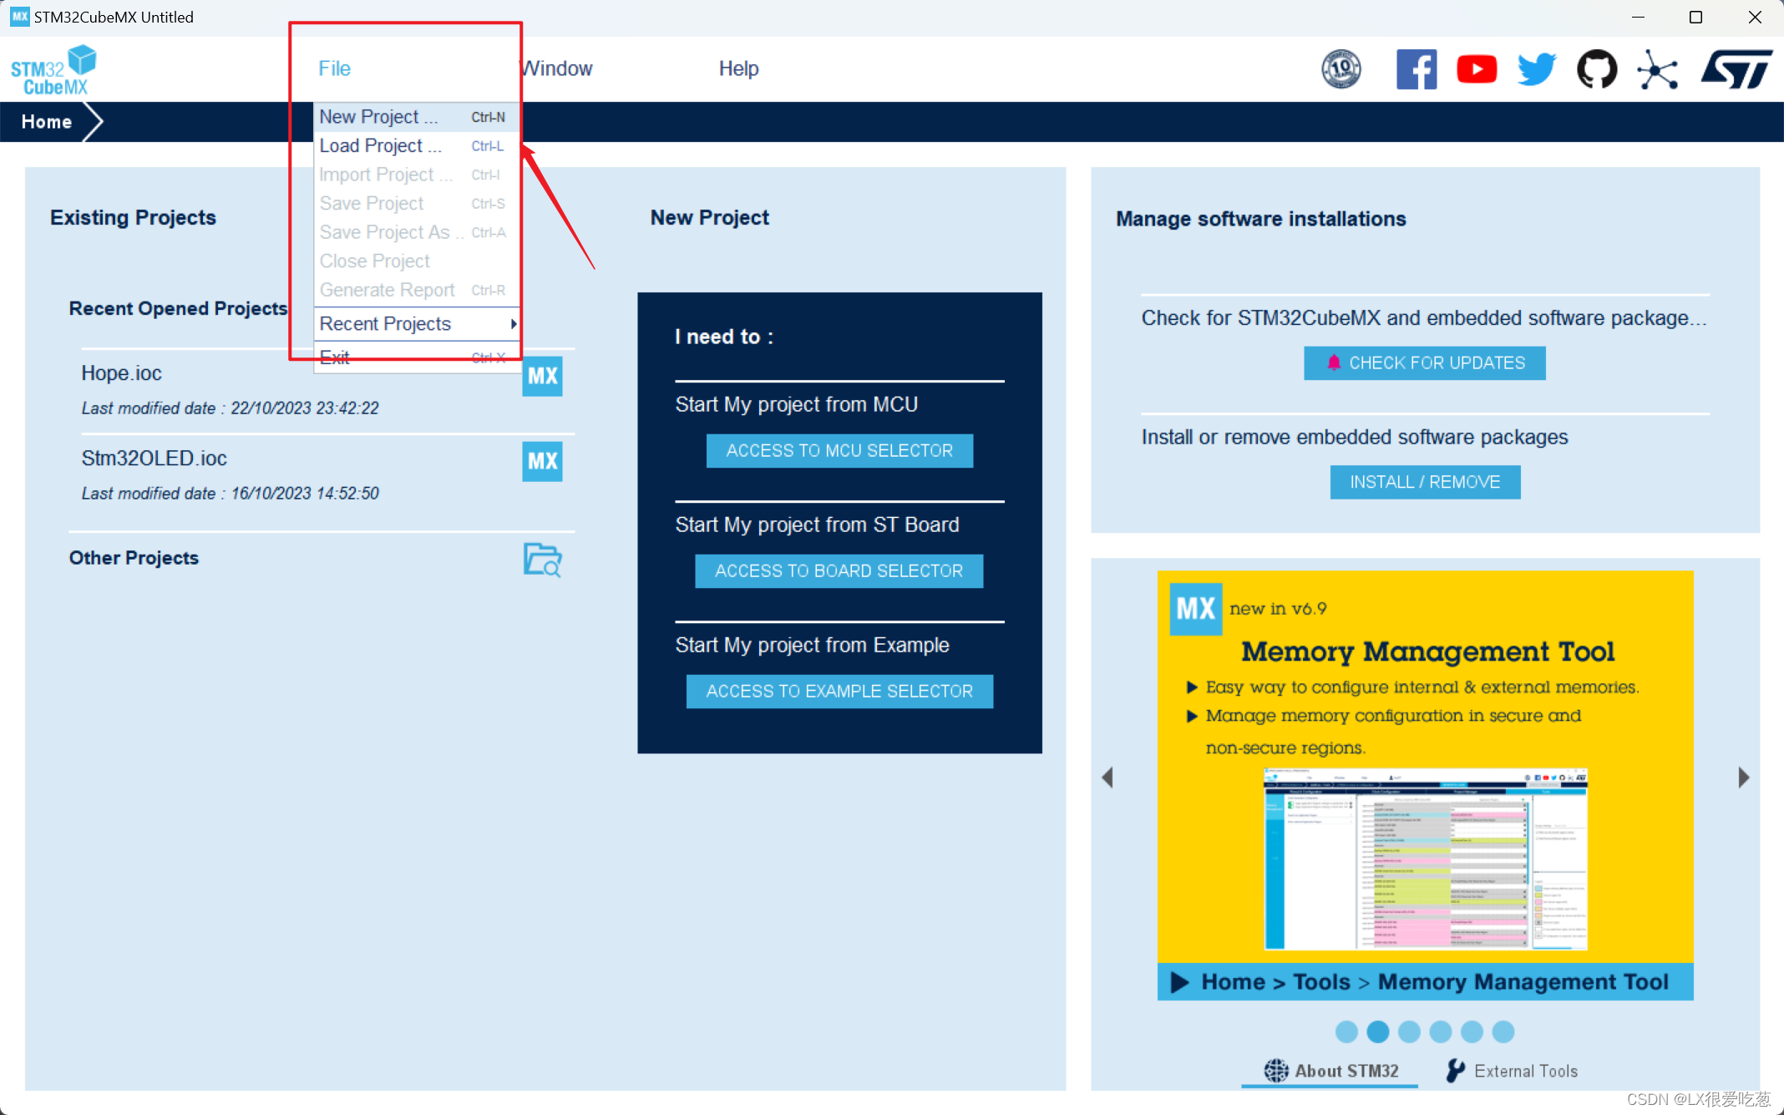Open the Hope.ioc recent project
Viewport: 1784px width, 1115px height.
coord(121,373)
